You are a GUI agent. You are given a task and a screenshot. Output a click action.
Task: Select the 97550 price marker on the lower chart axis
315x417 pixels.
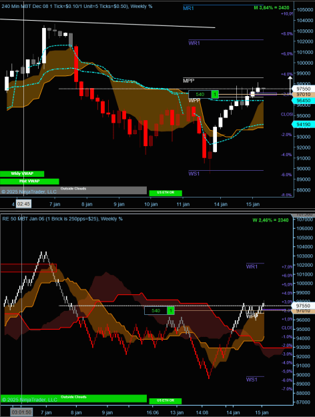tap(303, 306)
